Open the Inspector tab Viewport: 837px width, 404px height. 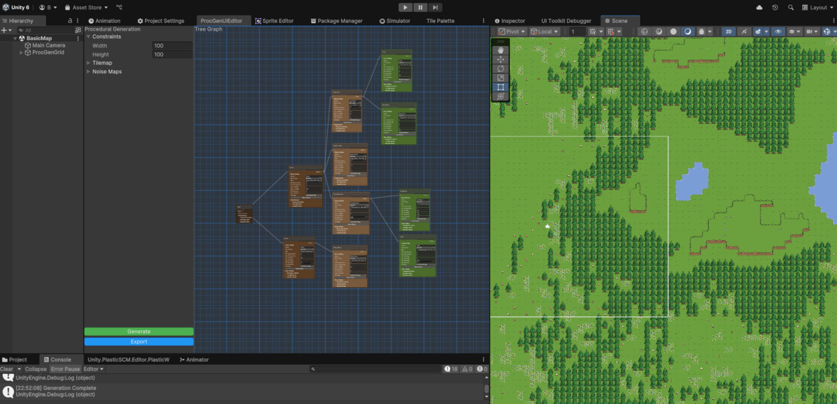[511, 20]
